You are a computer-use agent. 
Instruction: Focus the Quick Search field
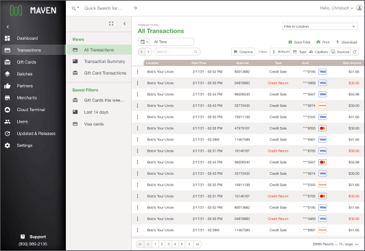103,8
